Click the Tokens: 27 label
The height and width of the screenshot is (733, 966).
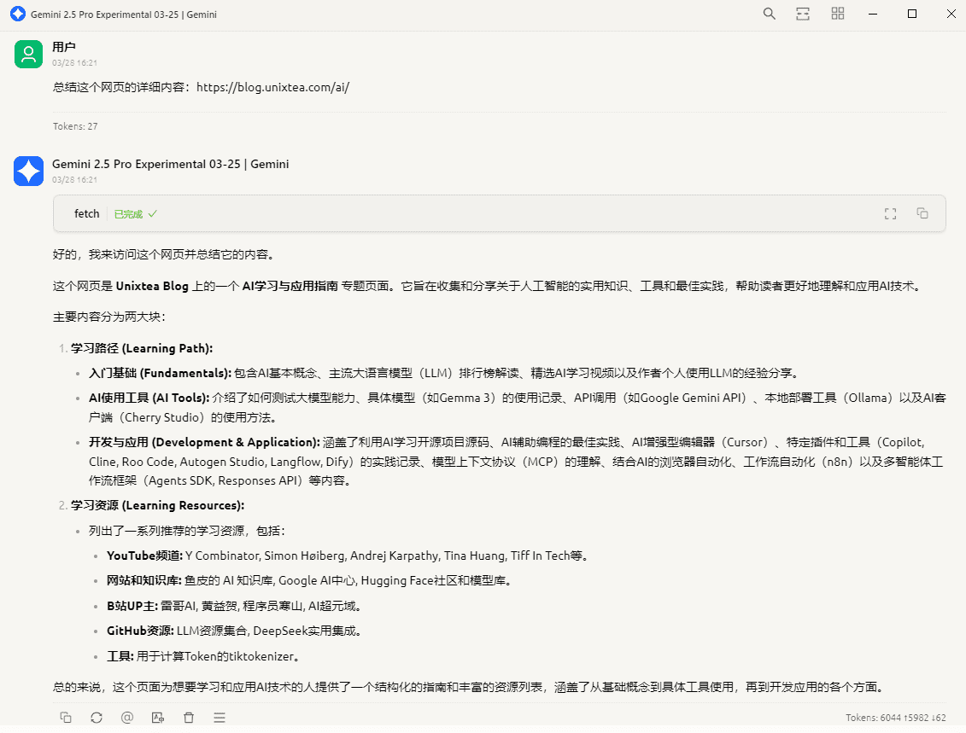(x=75, y=126)
